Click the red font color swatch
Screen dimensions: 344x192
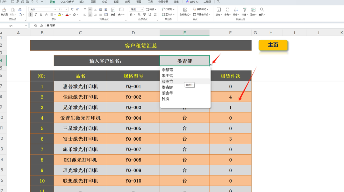[x=67, y=15]
